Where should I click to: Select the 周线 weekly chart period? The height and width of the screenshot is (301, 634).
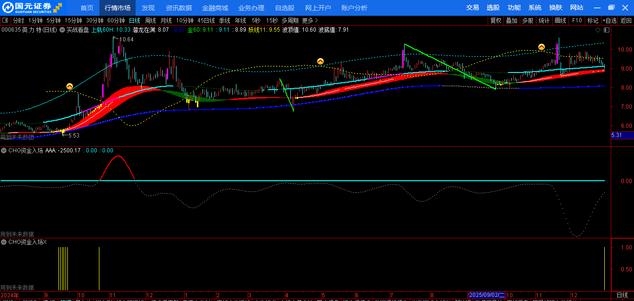tap(150, 20)
